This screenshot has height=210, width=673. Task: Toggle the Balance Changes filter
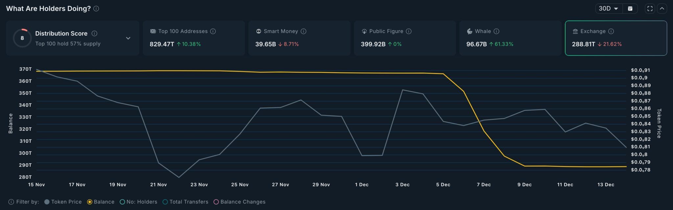pyautogui.click(x=240, y=202)
